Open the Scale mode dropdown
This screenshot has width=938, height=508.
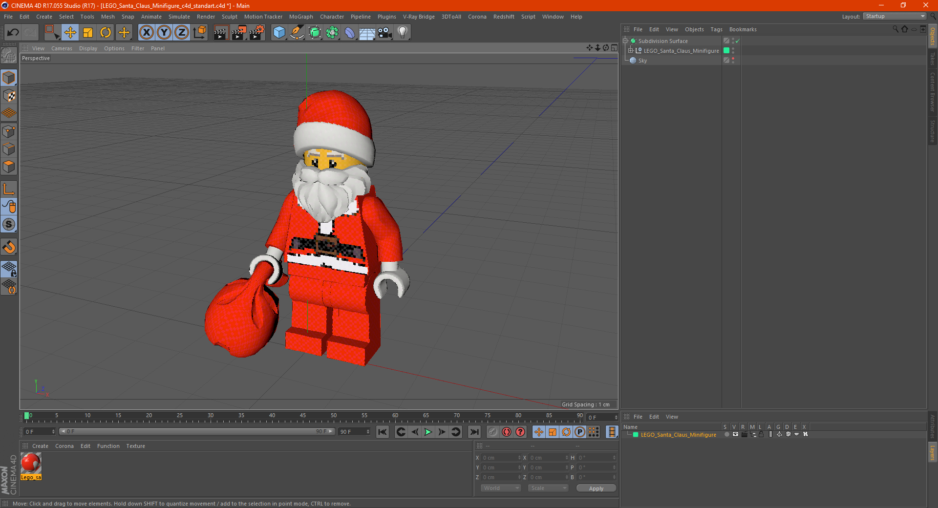click(x=548, y=488)
